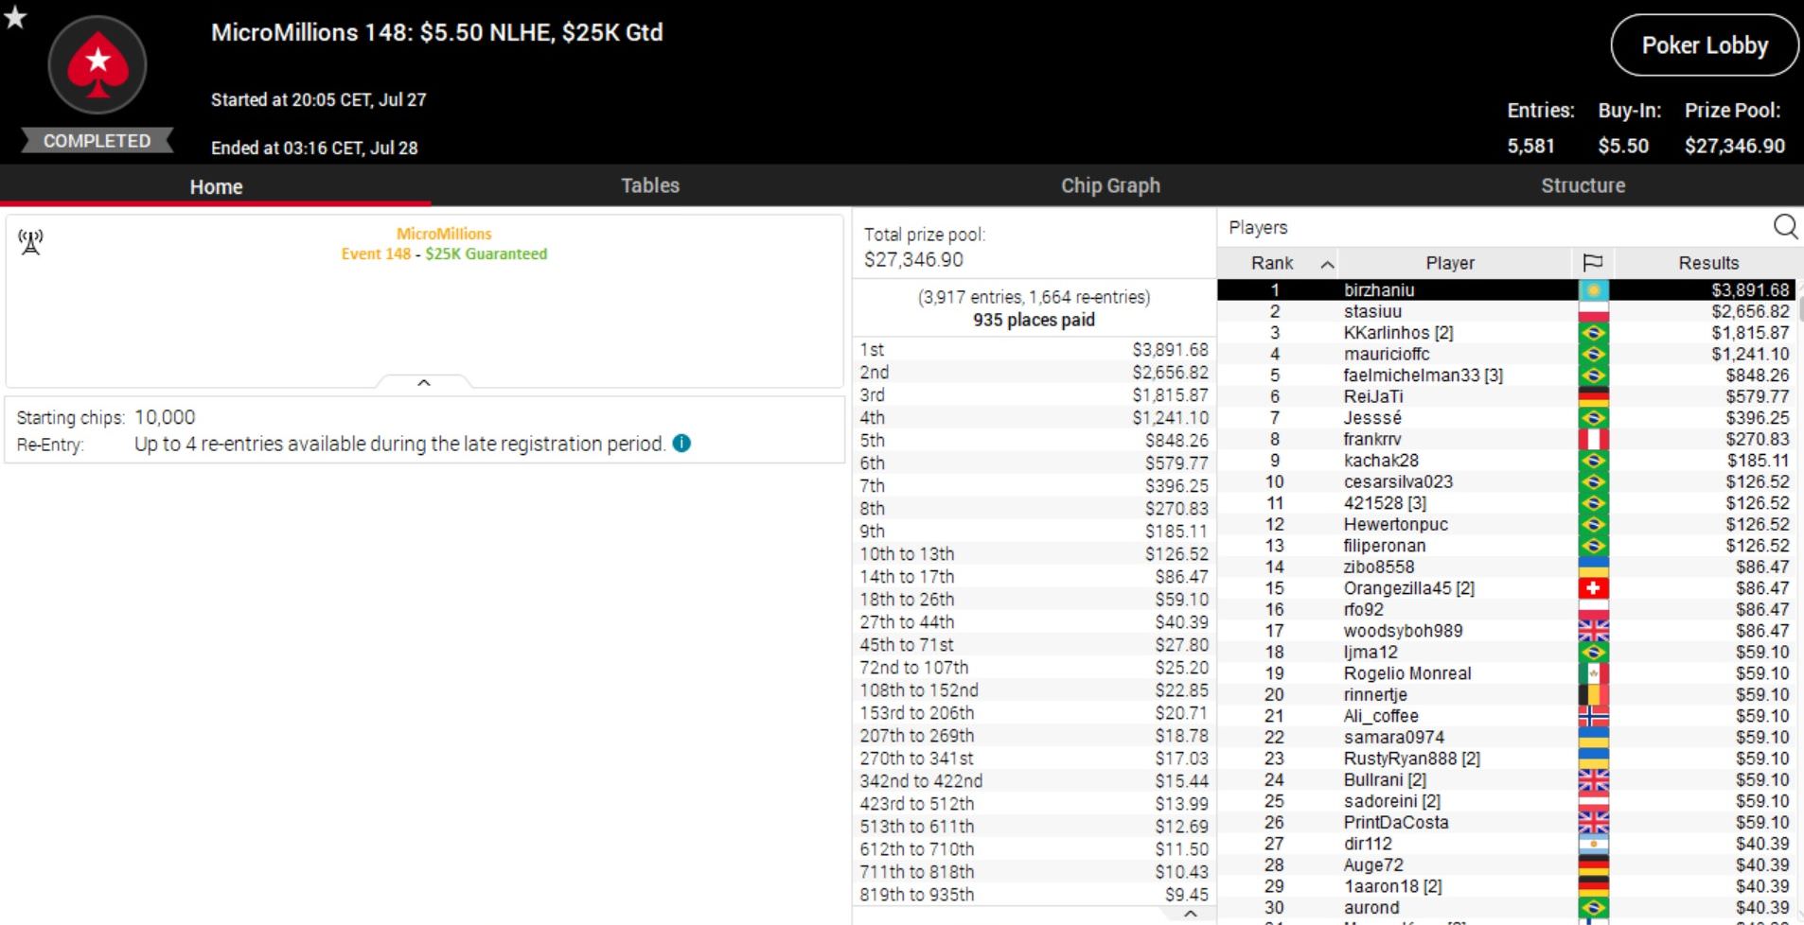
Task: Click the Starting chips 10,000 value
Action: (x=165, y=417)
